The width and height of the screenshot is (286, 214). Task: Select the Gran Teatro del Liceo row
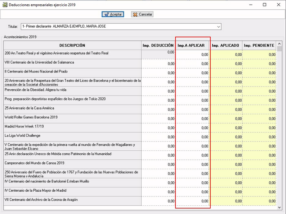(x=72, y=82)
